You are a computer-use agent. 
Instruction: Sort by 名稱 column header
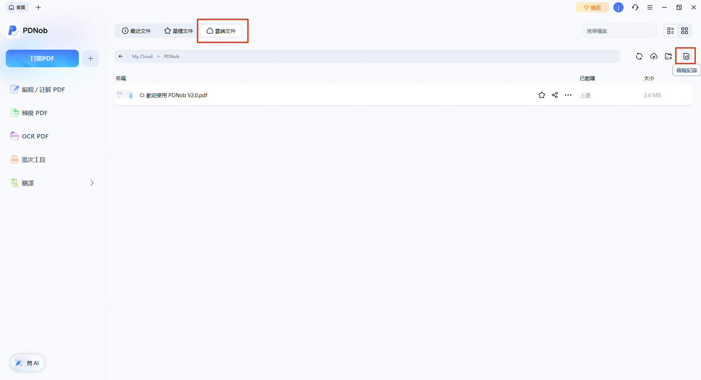[121, 78]
